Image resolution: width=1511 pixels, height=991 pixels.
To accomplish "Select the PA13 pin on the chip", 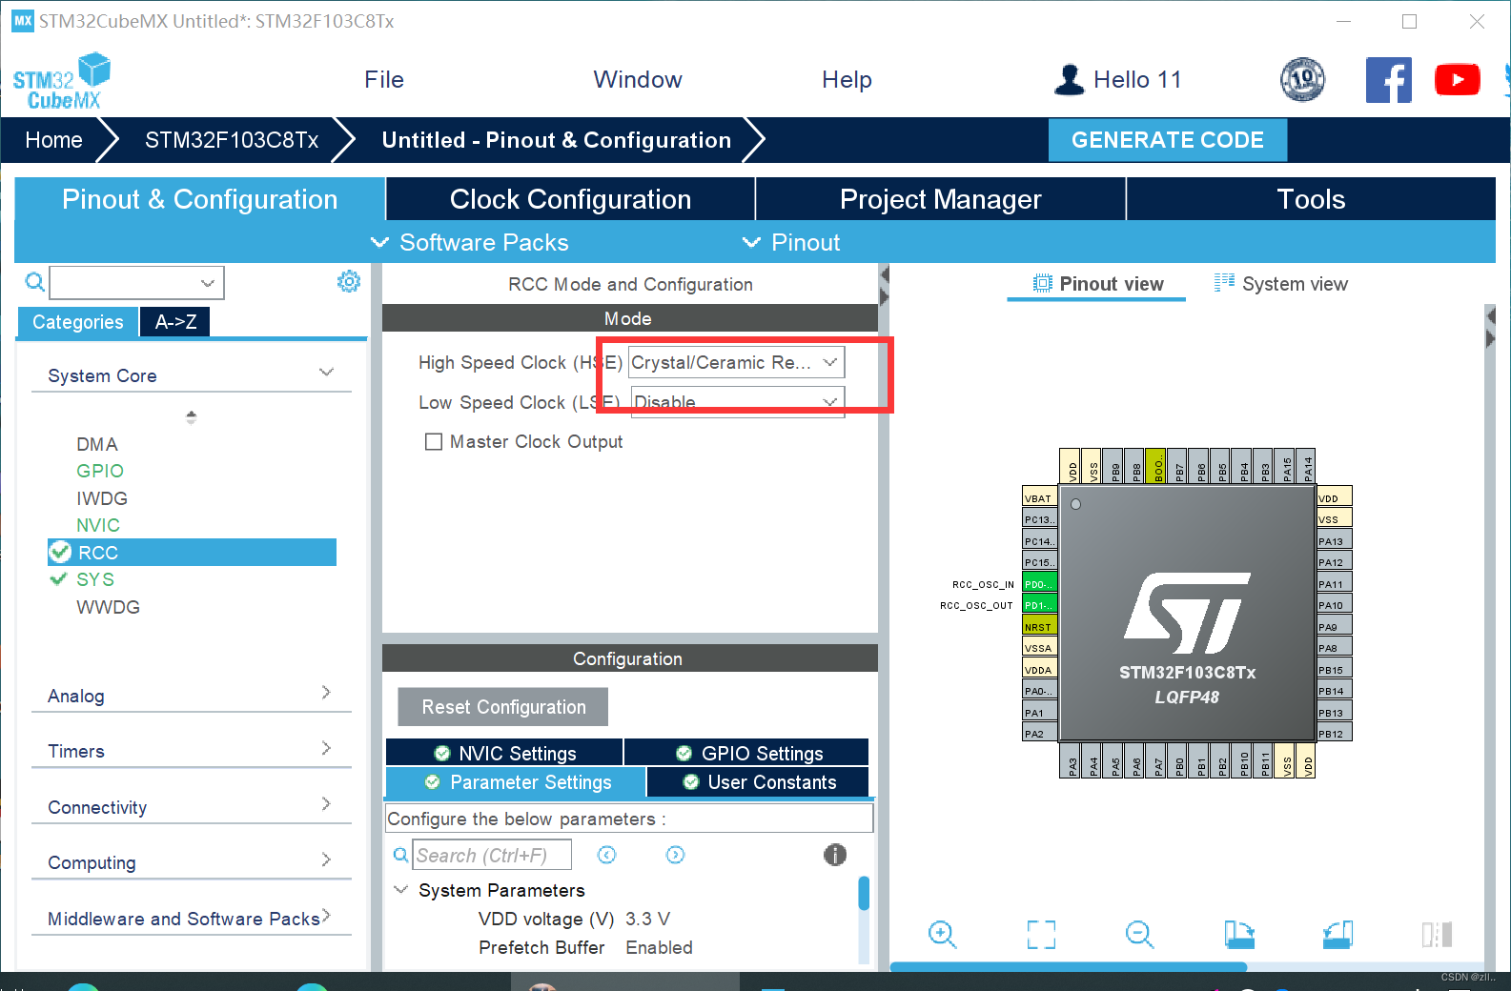I will pos(1334,540).
